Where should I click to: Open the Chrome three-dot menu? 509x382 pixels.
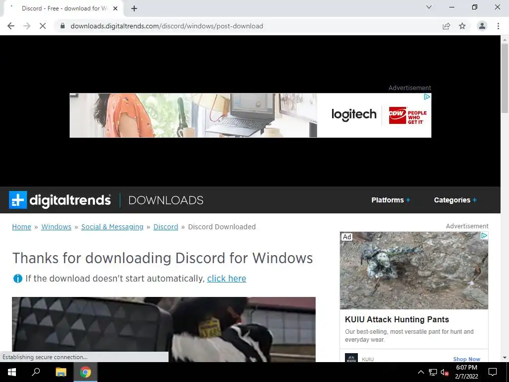[498, 26]
